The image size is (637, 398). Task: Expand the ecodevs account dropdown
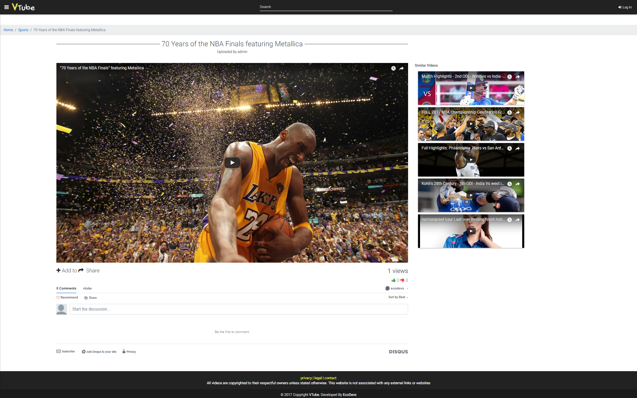tap(396, 288)
